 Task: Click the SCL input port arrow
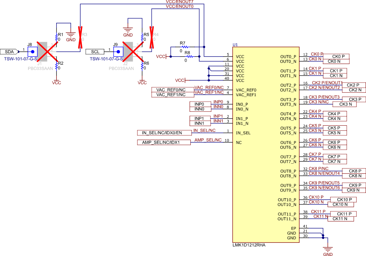94,52
